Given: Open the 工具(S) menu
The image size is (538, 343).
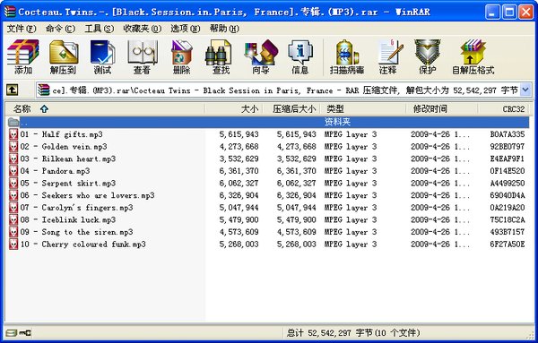Looking at the screenshot, I should [100, 29].
